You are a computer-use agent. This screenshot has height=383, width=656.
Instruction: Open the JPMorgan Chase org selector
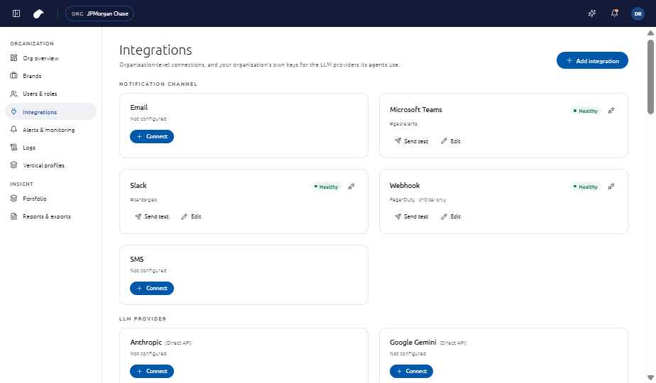click(99, 13)
